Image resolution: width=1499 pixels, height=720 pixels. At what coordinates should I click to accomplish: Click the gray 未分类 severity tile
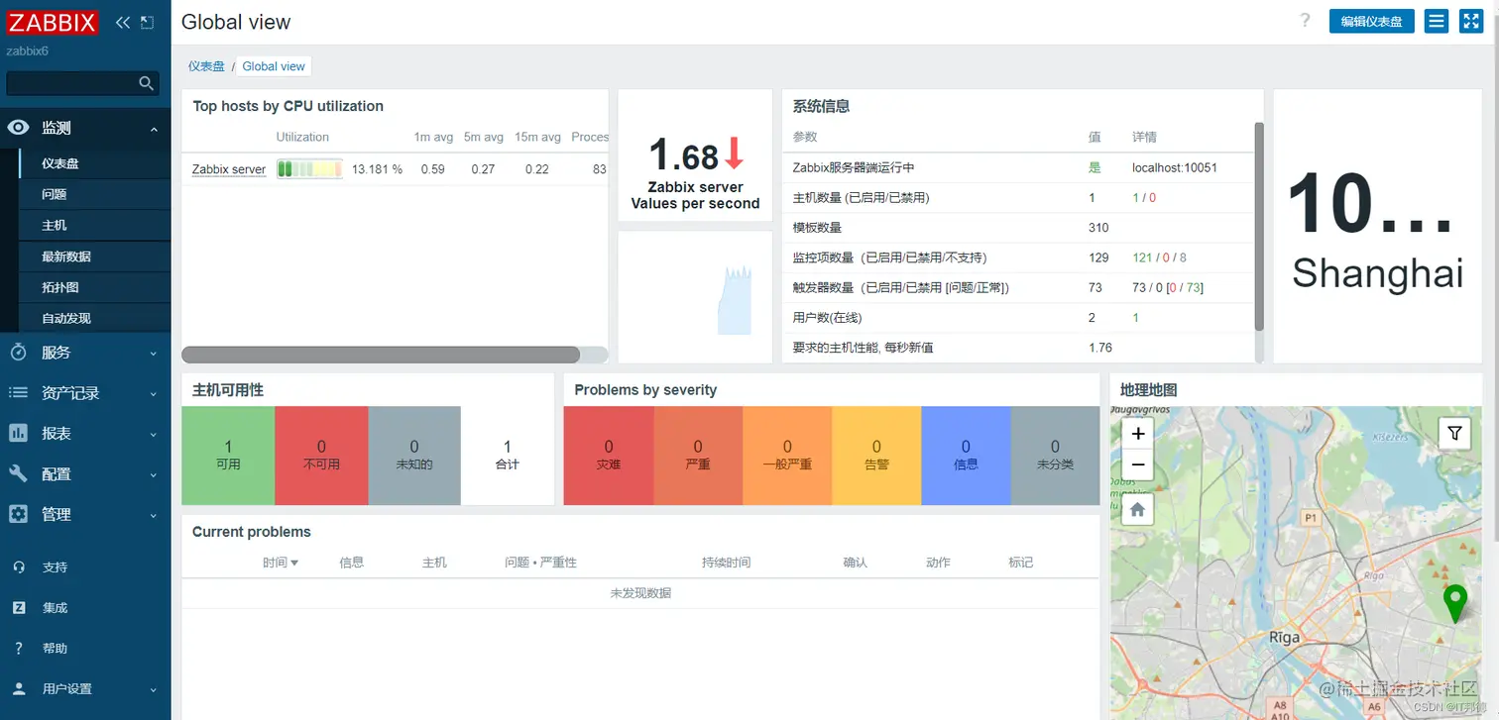tap(1055, 456)
